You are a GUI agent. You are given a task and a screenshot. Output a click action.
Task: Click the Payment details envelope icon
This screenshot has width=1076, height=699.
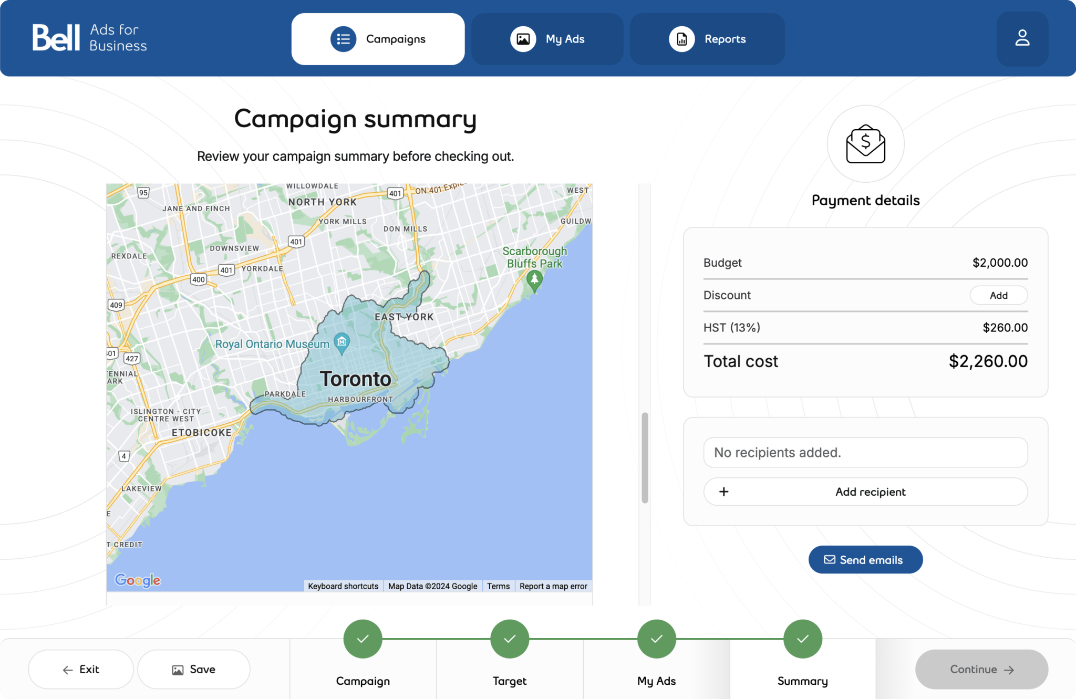865,144
